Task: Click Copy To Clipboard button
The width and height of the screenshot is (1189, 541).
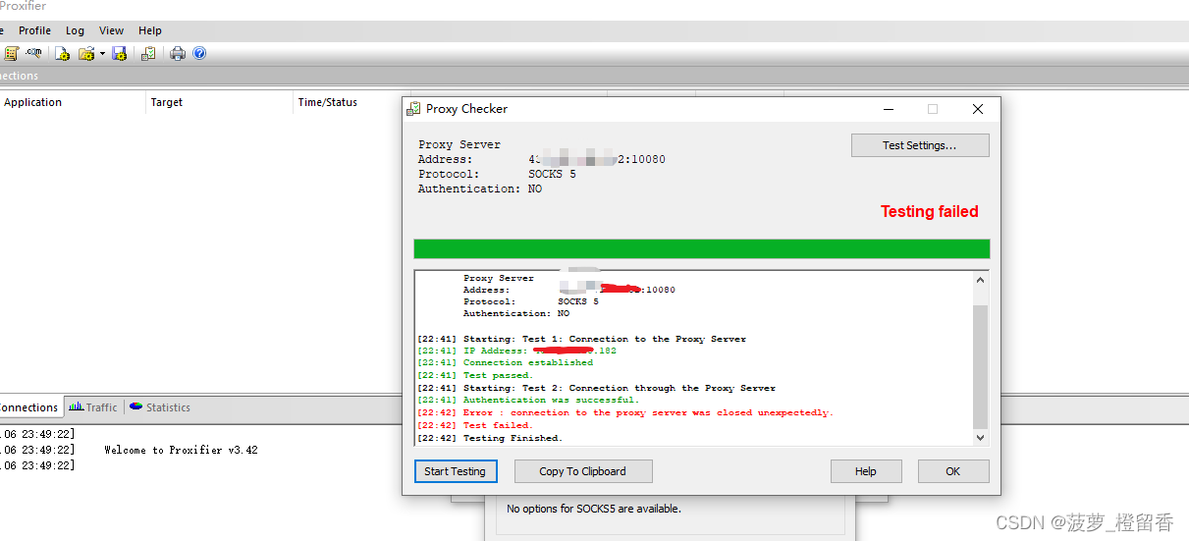Action: [x=583, y=471]
